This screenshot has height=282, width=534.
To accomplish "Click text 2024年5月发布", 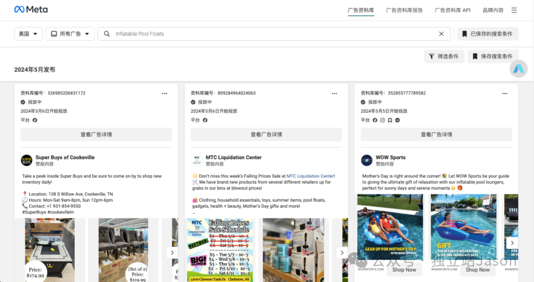I will (35, 69).
